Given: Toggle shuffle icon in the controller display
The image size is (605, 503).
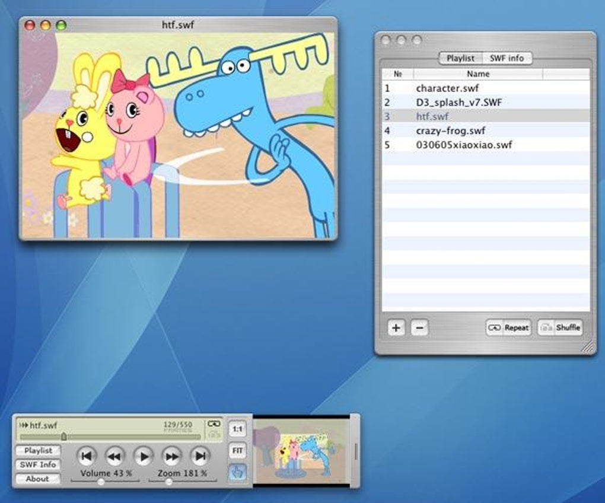Looking at the screenshot, I should (x=214, y=434).
